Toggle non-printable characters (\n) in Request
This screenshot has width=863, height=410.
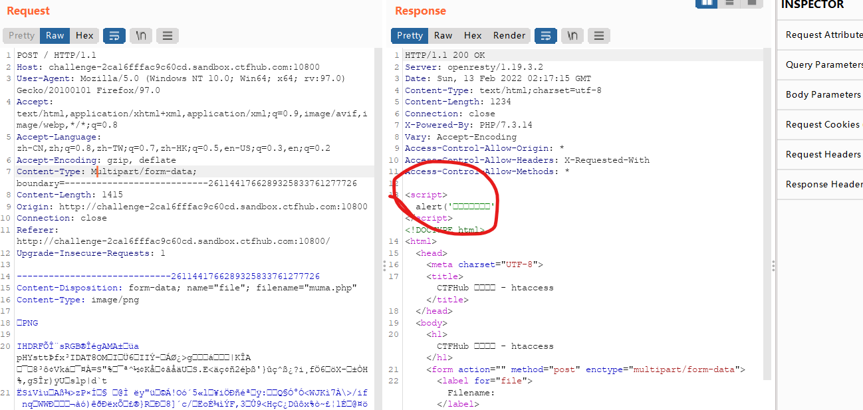pyautogui.click(x=141, y=35)
